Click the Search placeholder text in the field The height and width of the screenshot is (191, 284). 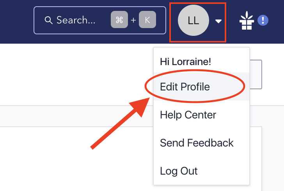76,20
